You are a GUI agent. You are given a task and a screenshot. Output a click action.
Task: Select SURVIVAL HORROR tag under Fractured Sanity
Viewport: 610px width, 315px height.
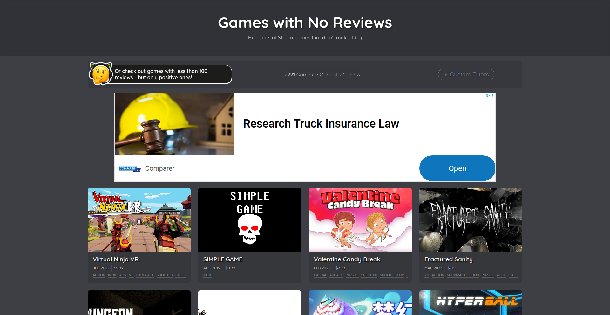463,275
